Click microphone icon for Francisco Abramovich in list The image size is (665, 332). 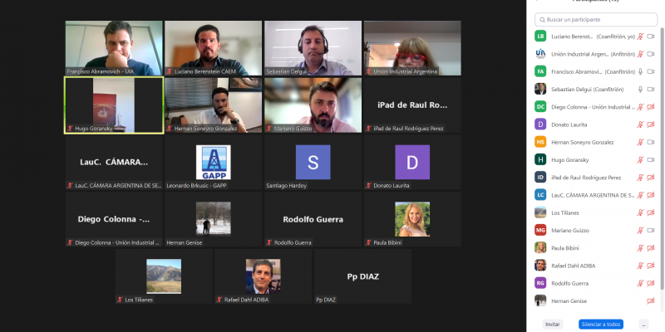tap(640, 71)
